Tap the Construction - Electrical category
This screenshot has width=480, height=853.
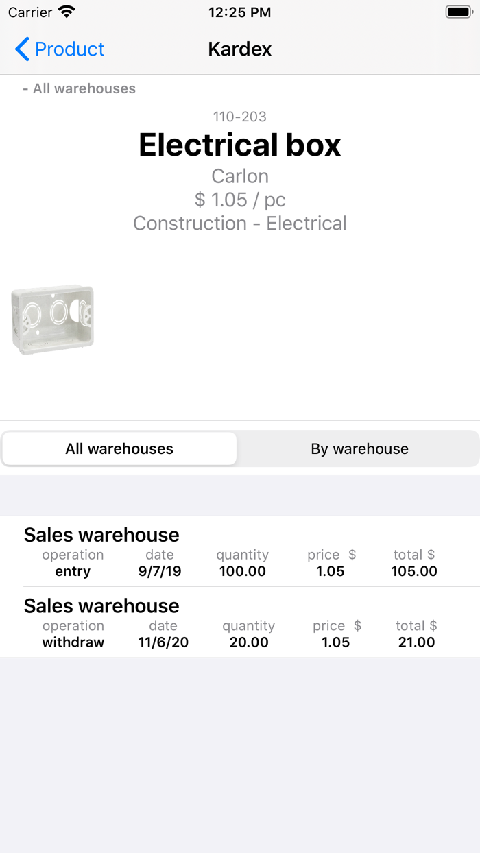coord(240,224)
